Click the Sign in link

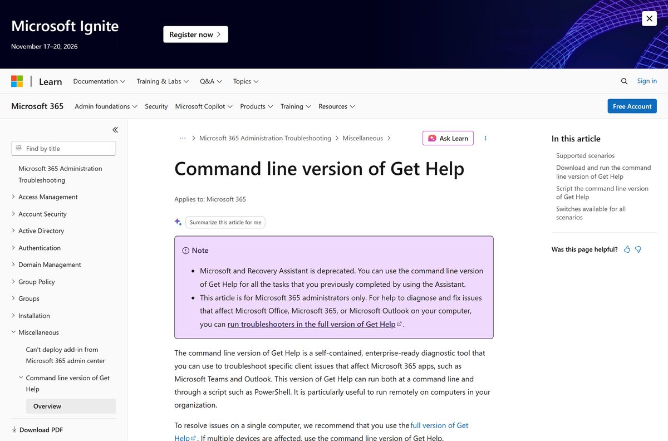pos(647,81)
